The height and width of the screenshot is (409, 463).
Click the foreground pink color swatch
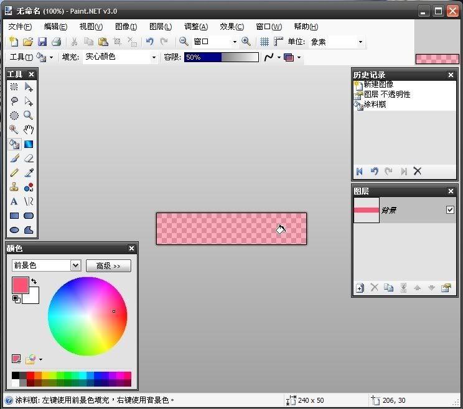21,285
